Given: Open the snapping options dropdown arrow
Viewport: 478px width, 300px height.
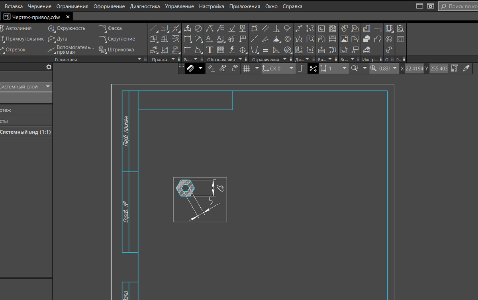Looking at the screenshot, I should tap(200, 68).
